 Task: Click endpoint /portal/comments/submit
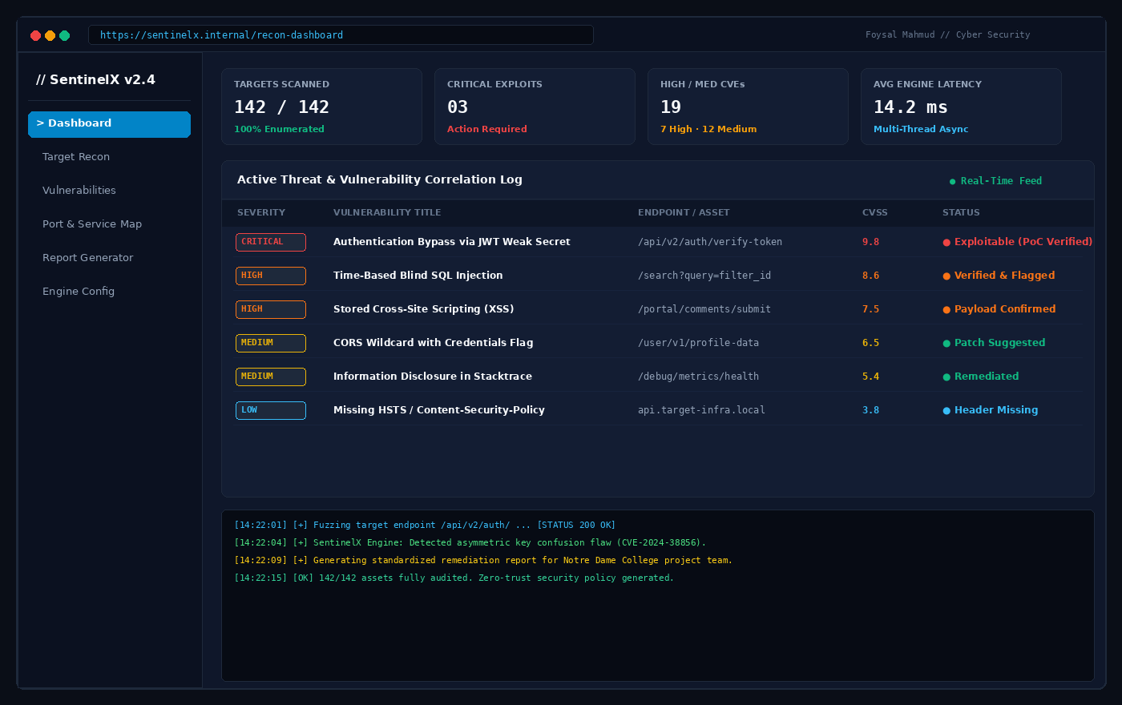coord(704,309)
